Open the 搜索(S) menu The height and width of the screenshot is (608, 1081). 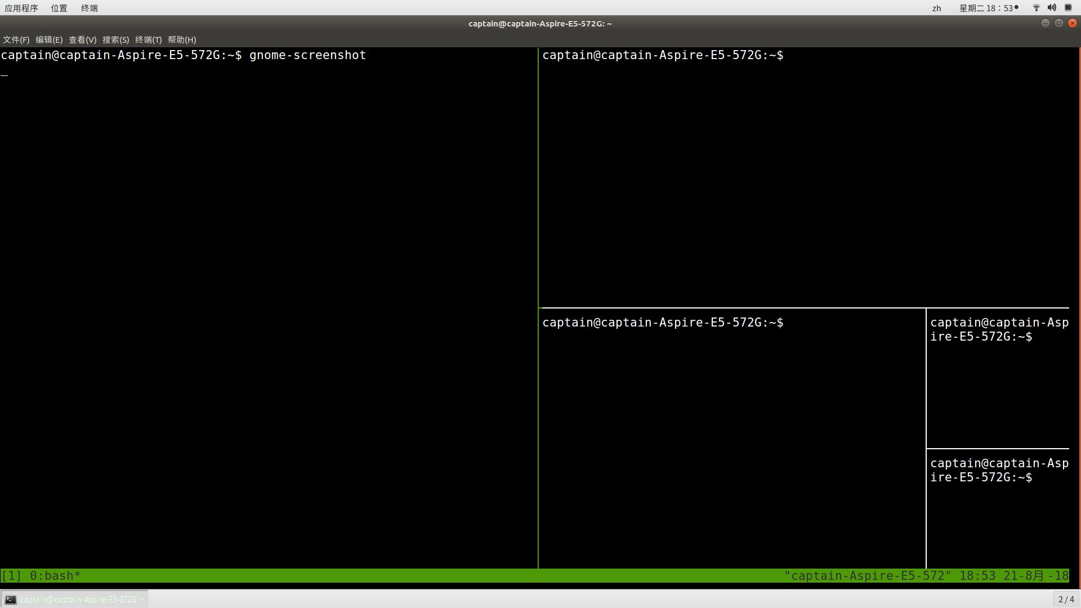115,40
